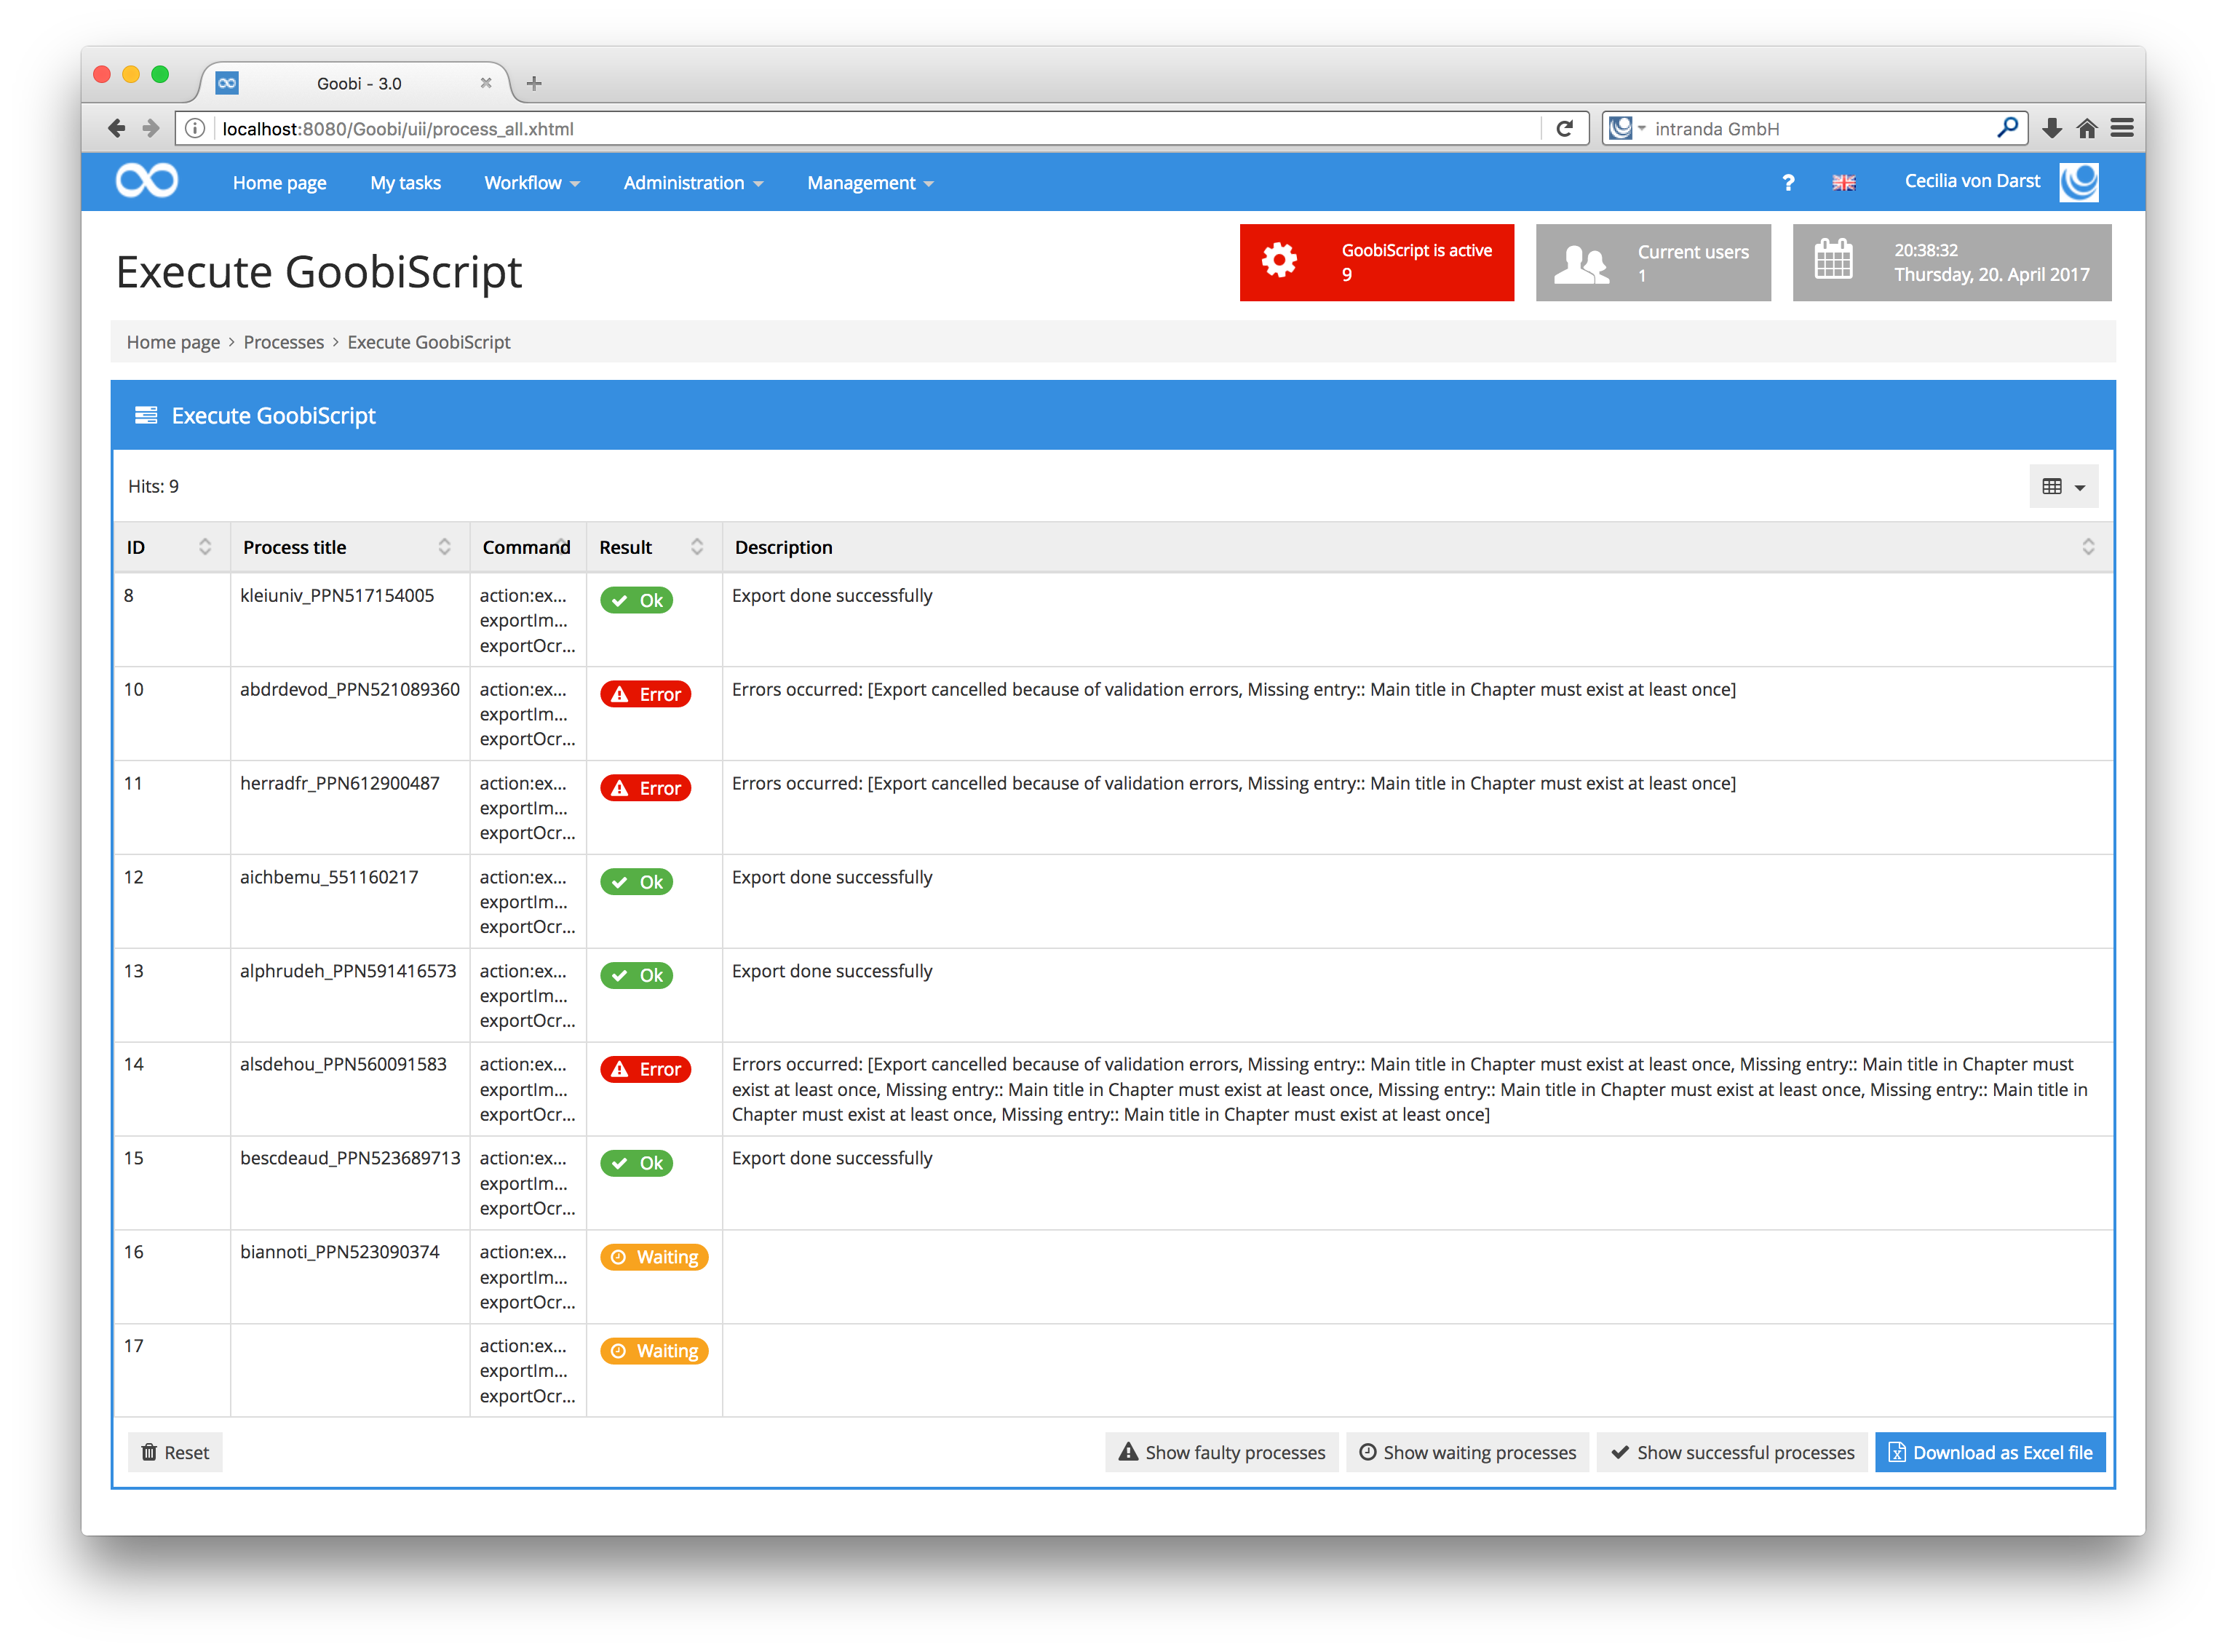Sort by Process title column arrows
2227x1652 pixels.
click(x=444, y=546)
